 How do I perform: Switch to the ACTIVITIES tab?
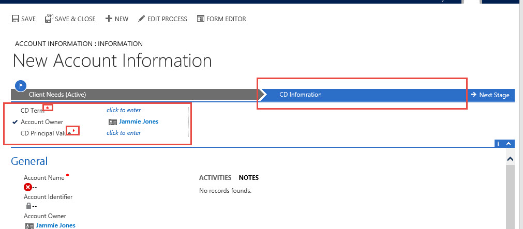click(x=215, y=178)
